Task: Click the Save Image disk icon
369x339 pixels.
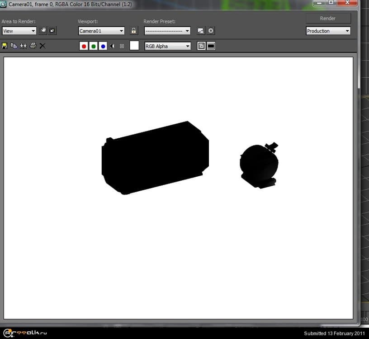Action: click(x=5, y=46)
